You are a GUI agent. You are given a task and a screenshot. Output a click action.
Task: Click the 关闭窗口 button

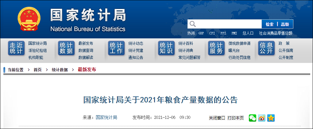[217, 118]
